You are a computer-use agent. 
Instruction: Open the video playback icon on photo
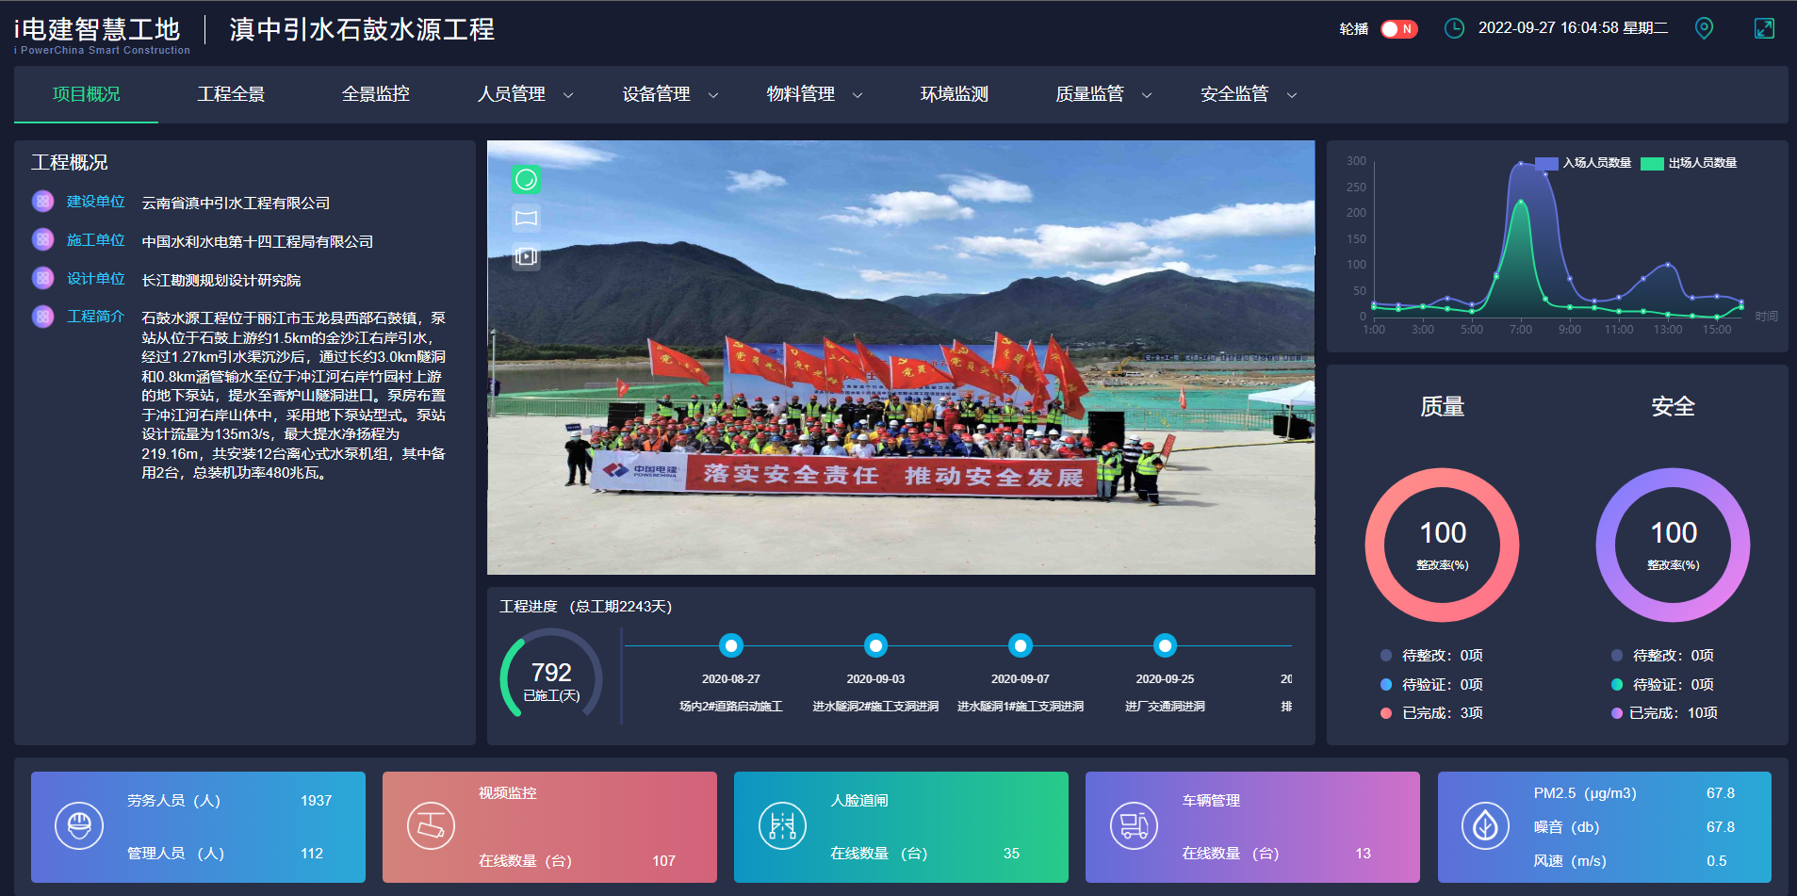tap(526, 256)
